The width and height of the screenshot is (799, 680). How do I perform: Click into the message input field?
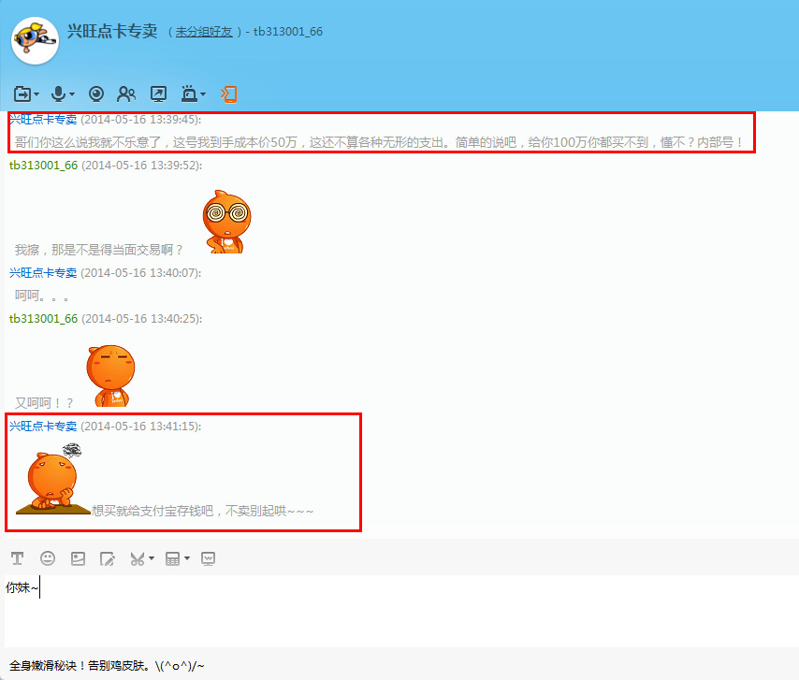(x=401, y=611)
